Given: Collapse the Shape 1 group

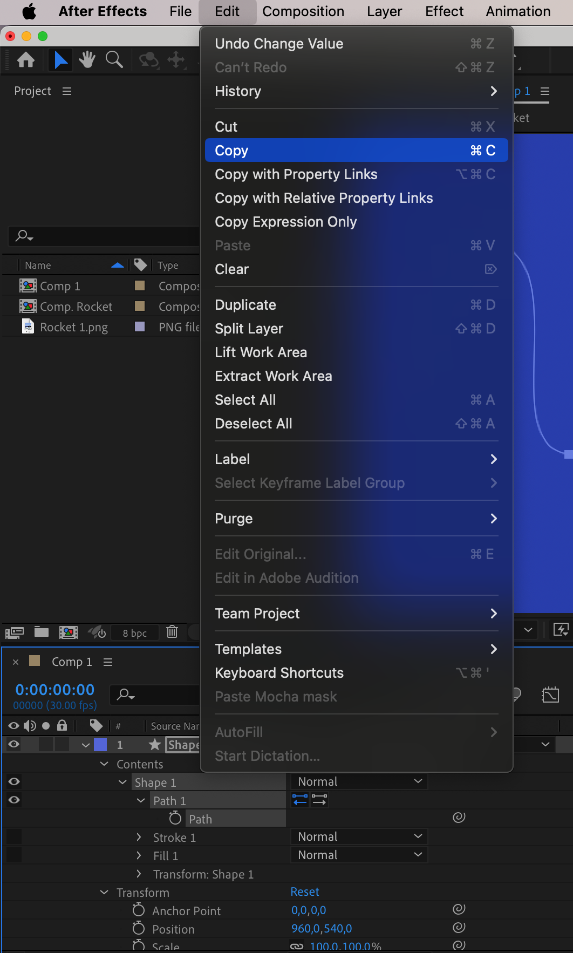Looking at the screenshot, I should (122, 782).
